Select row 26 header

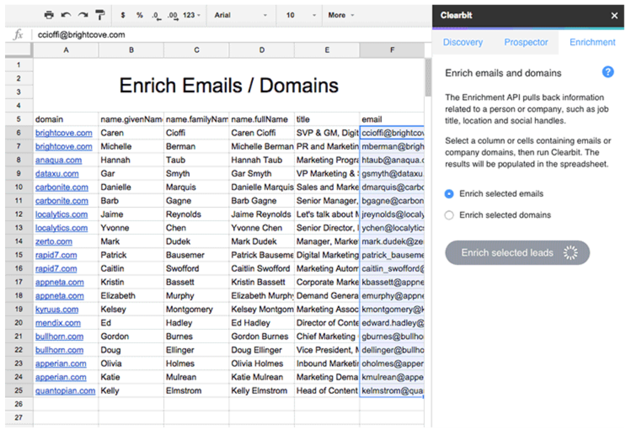(x=19, y=404)
